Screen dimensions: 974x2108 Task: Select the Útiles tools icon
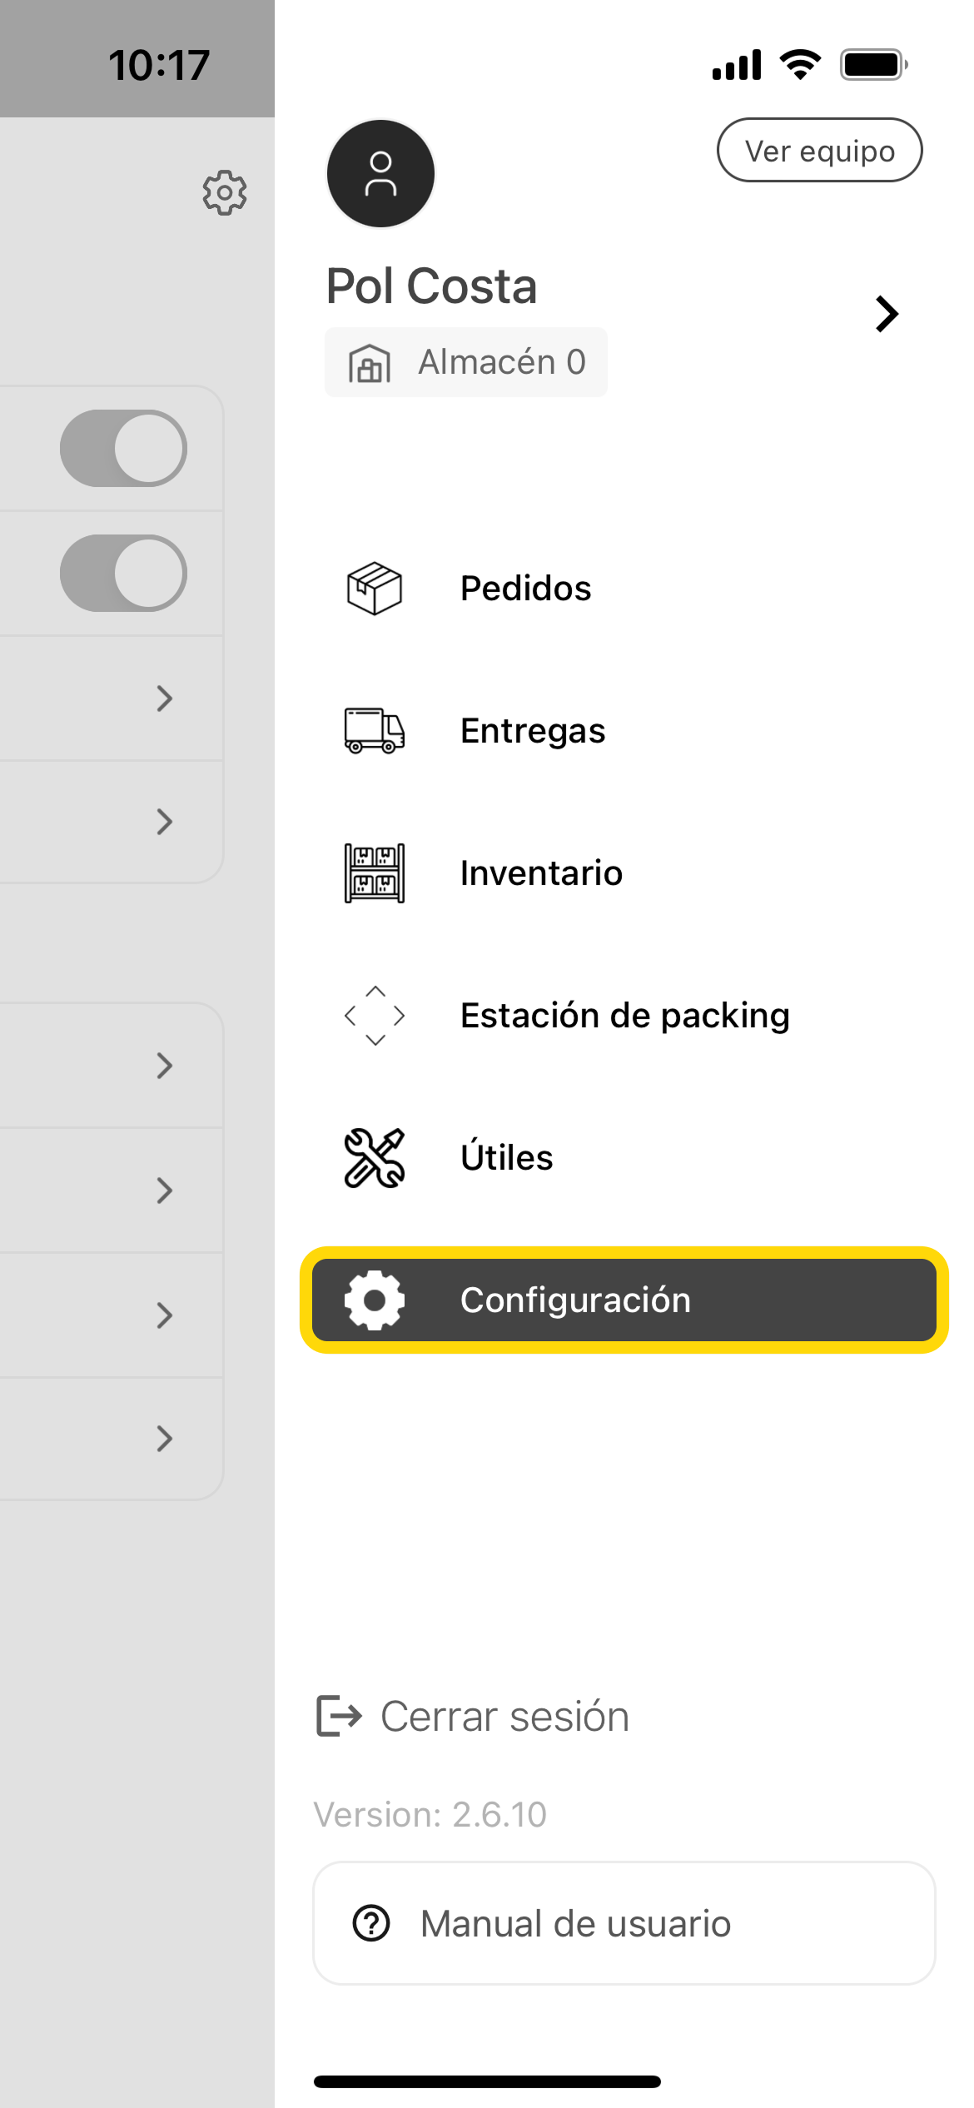click(x=374, y=1157)
